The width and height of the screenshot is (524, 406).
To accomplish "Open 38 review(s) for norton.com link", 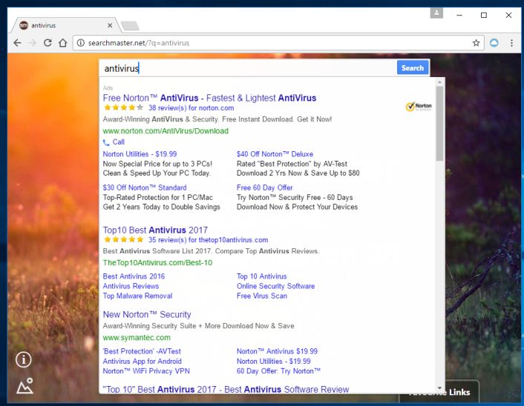I will [x=191, y=107].
